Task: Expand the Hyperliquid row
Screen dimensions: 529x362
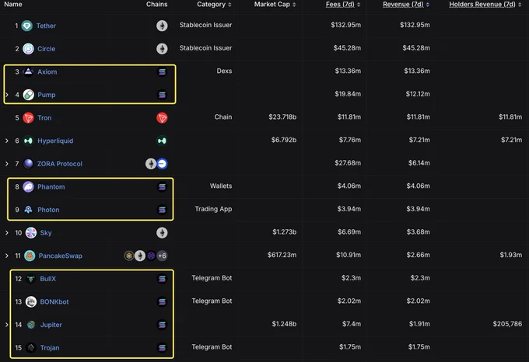Action: coord(7,141)
